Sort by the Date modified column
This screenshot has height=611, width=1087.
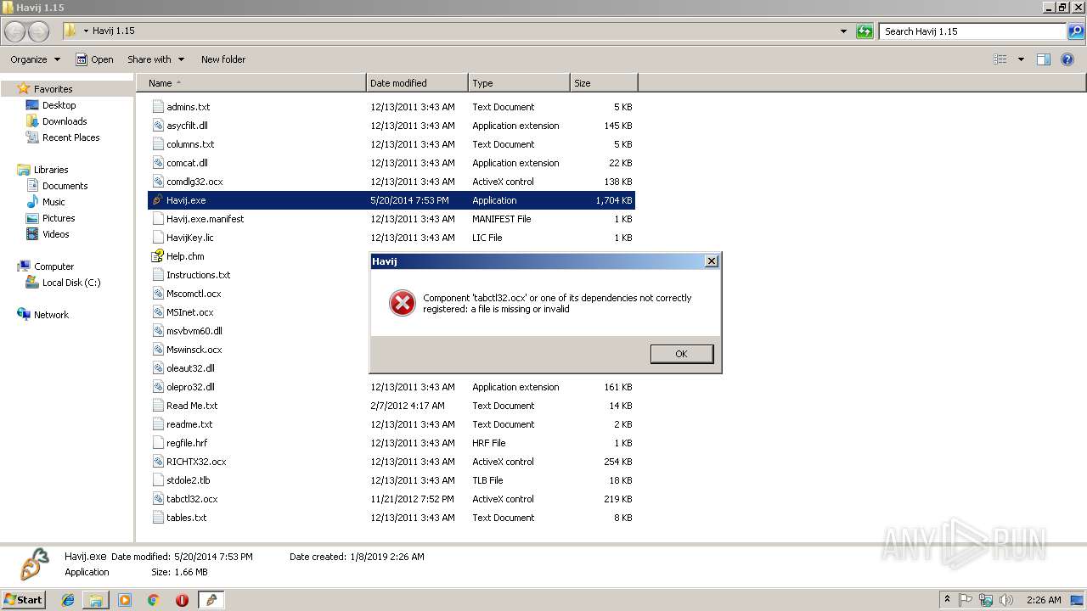point(417,83)
